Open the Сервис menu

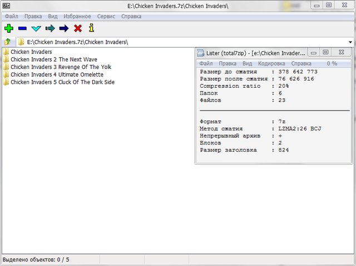coord(106,16)
